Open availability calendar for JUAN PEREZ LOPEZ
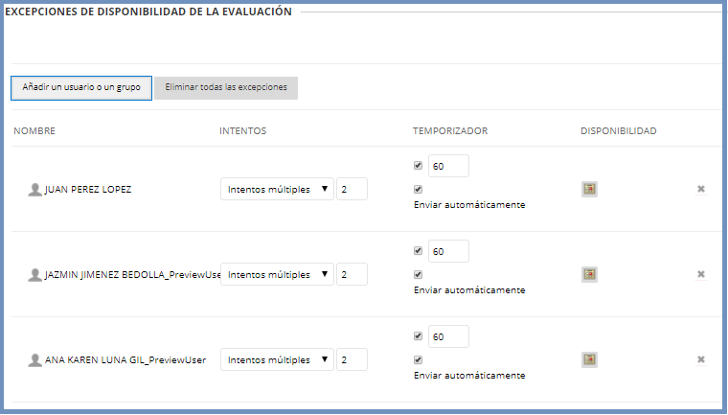This screenshot has width=728, height=415. [589, 189]
